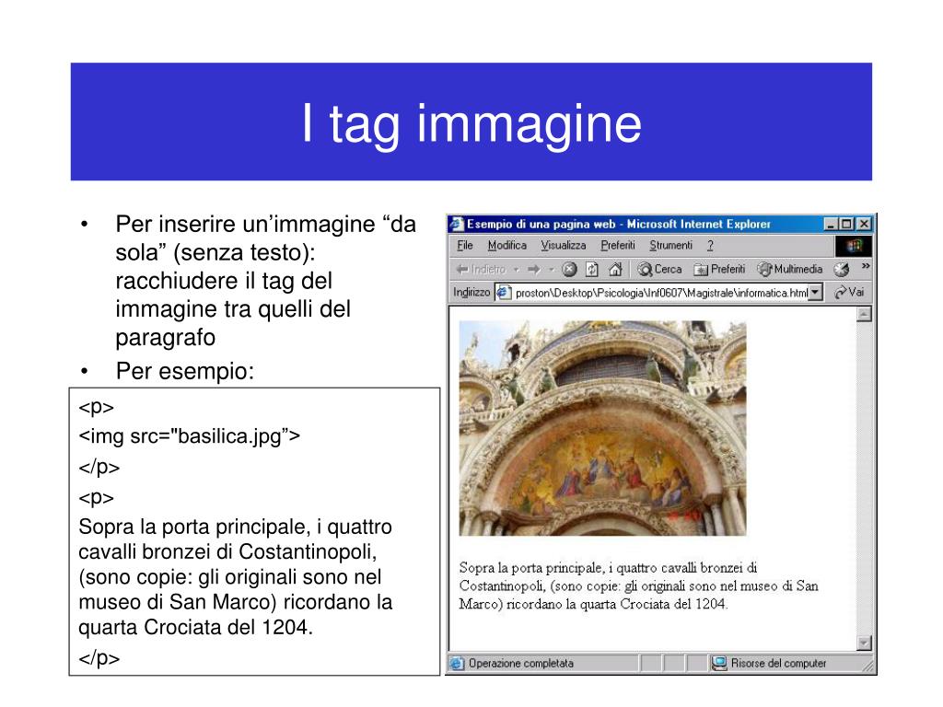Click the slide title I tag immagine
The image size is (943, 707).
tap(471, 124)
